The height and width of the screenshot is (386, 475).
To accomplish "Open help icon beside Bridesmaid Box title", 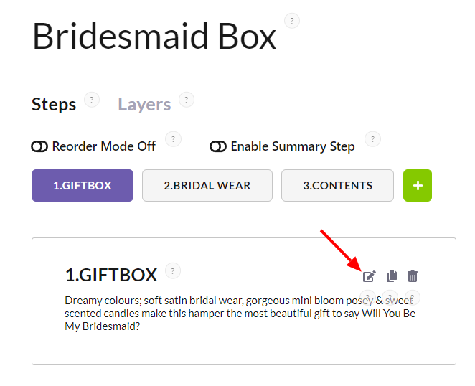I will [x=292, y=21].
